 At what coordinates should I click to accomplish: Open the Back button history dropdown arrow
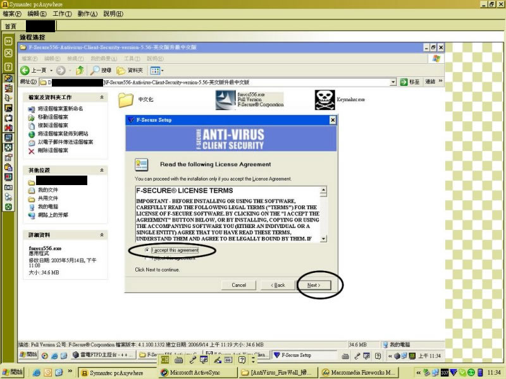click(51, 71)
